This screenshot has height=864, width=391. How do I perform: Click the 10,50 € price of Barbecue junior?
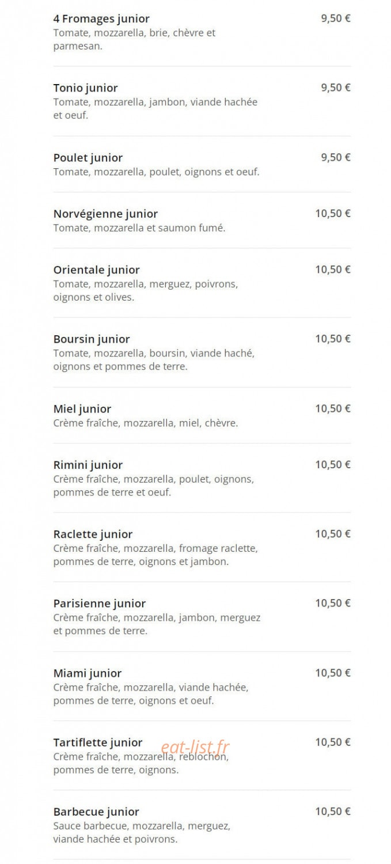(333, 812)
